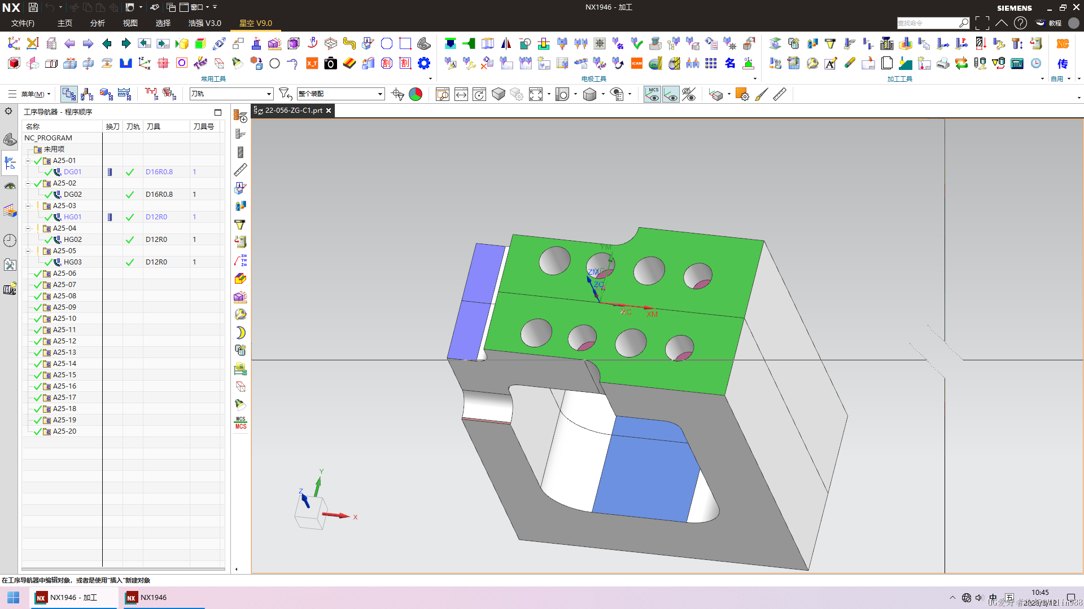1084x609 pixels.
Task: Click the orange iCAM icon
Action: click(637, 64)
